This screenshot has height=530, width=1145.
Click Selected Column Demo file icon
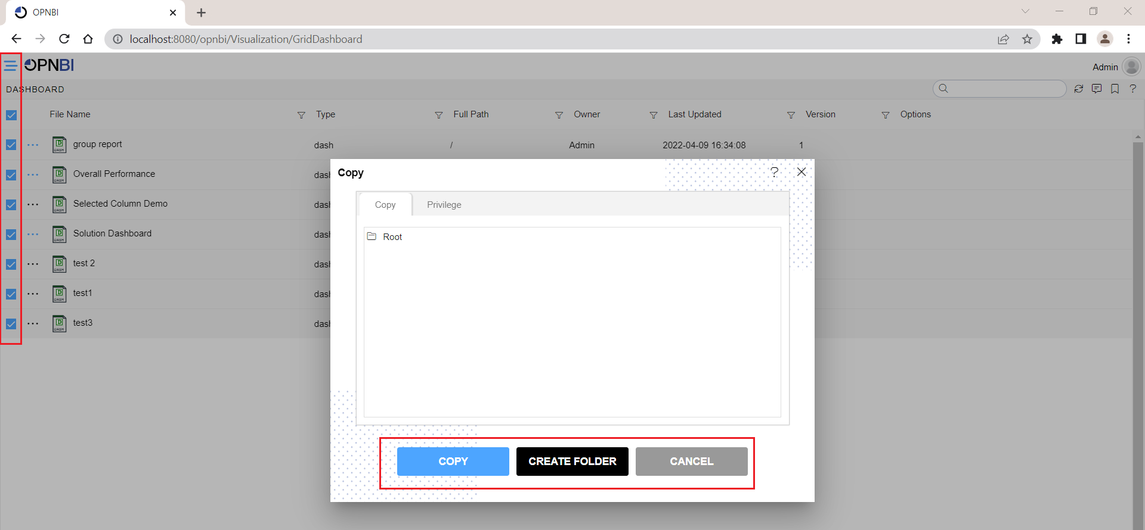(x=59, y=204)
